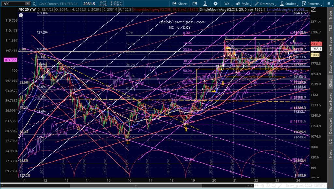Open the Trade sidebar tab

331,15
